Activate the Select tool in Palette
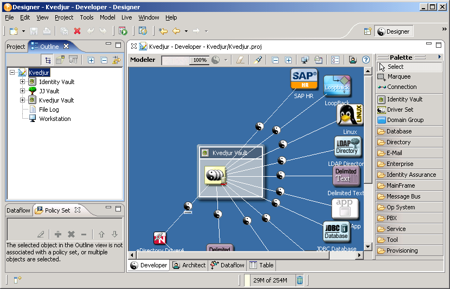The image size is (450, 289). pyautogui.click(x=409, y=67)
